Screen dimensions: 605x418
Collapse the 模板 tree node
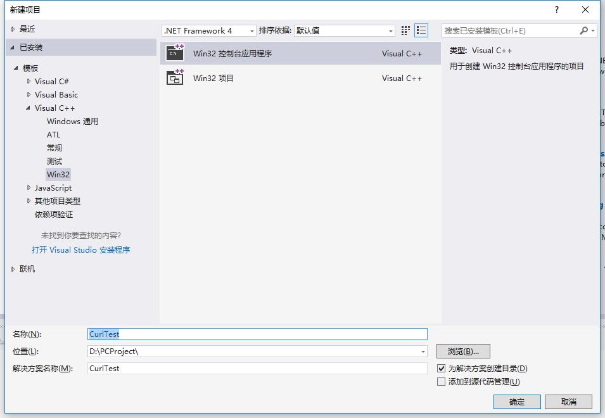click(x=16, y=68)
